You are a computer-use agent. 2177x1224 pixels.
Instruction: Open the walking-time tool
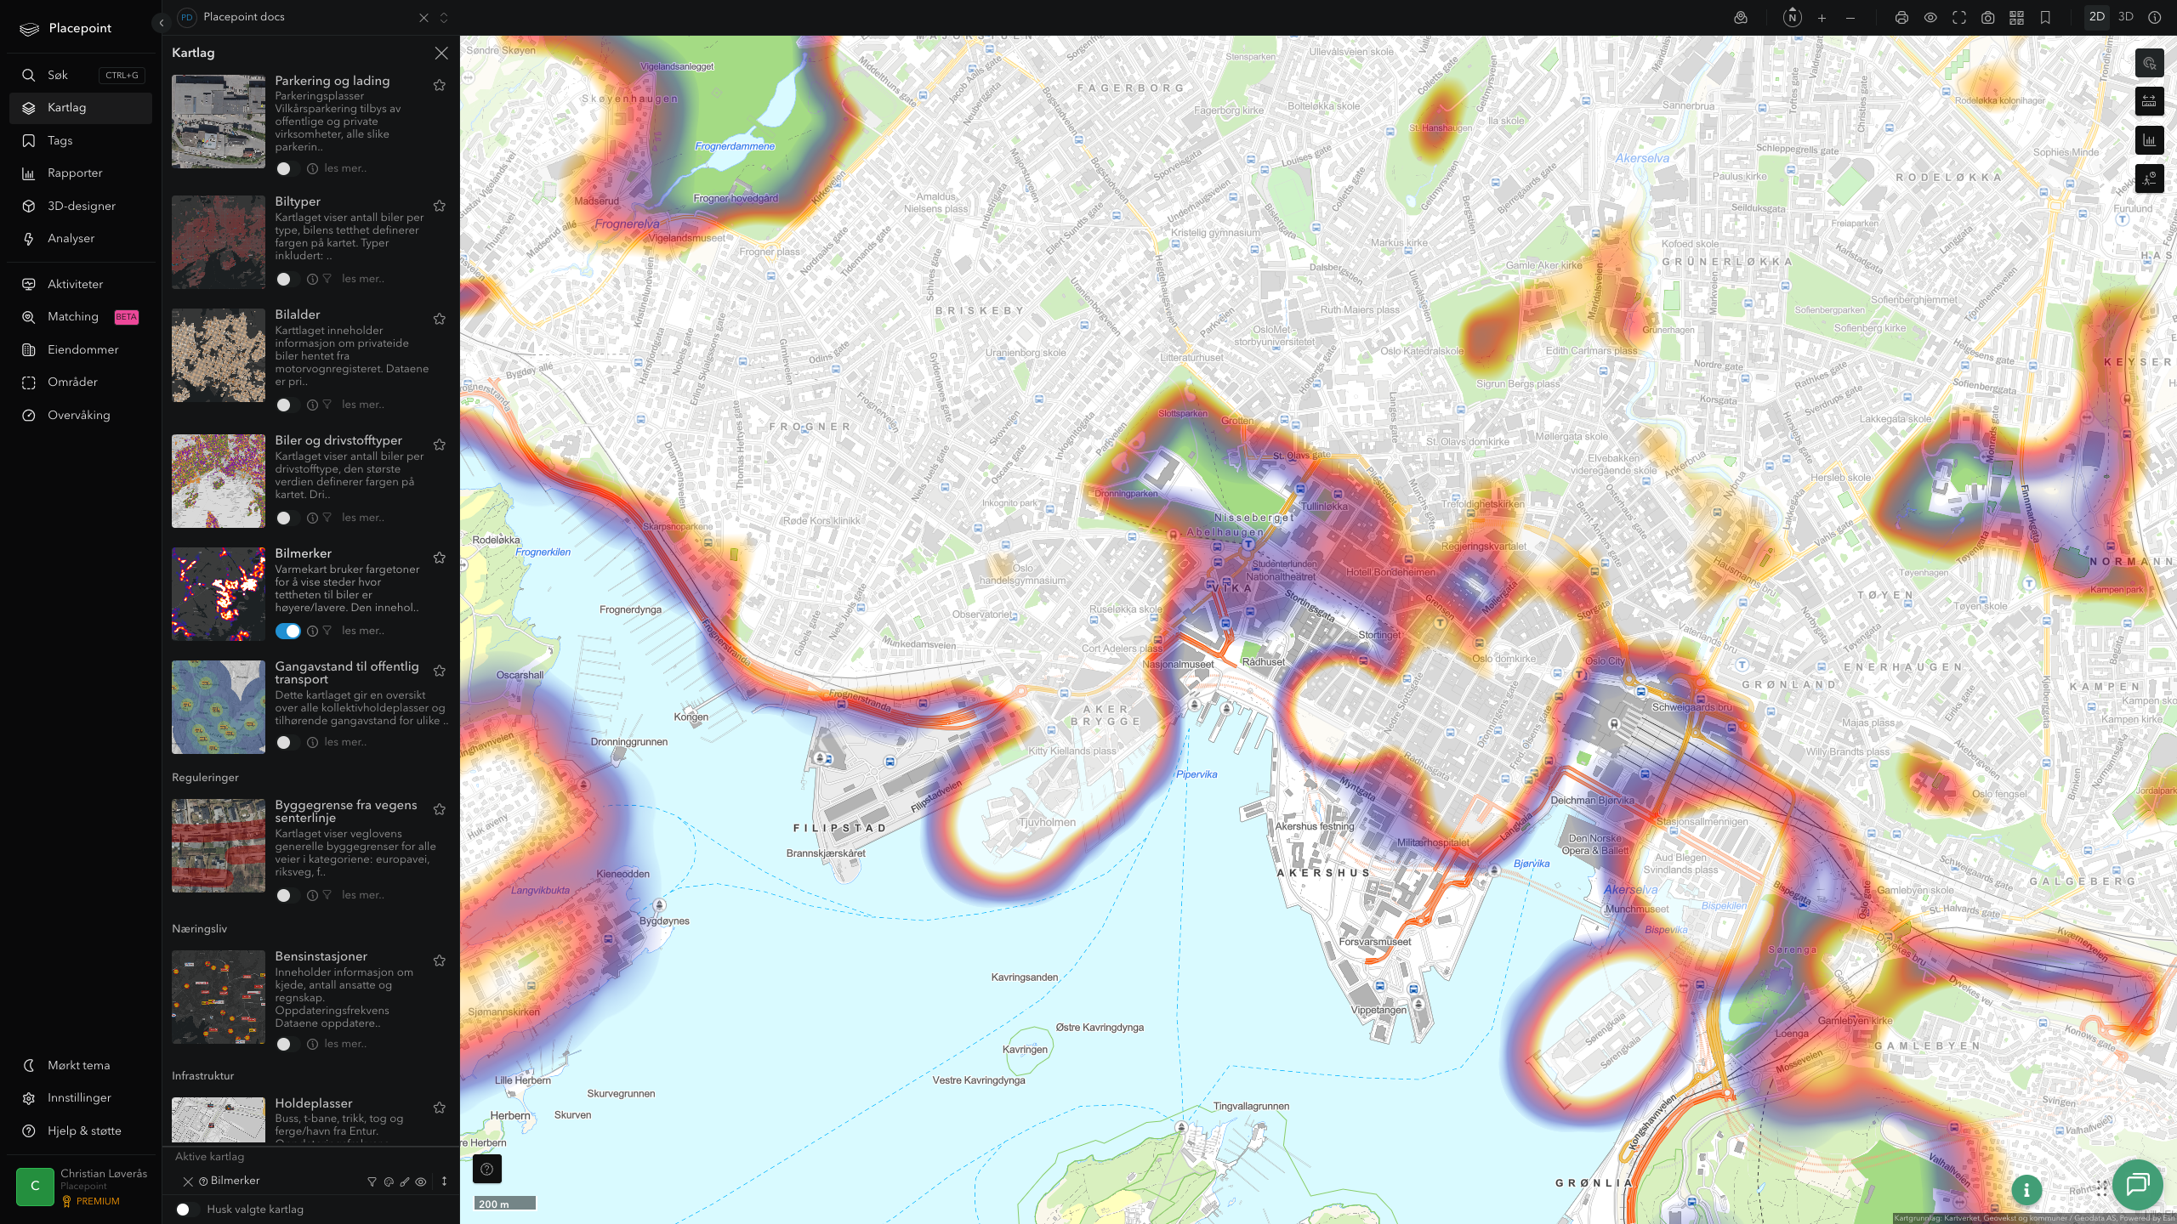(2150, 178)
